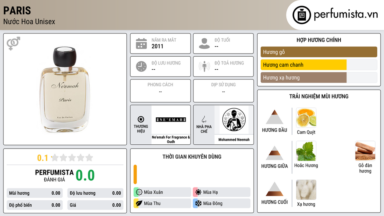Click the Hương Giữa pyramid icon
The width and height of the screenshot is (384, 216).
(x=274, y=153)
